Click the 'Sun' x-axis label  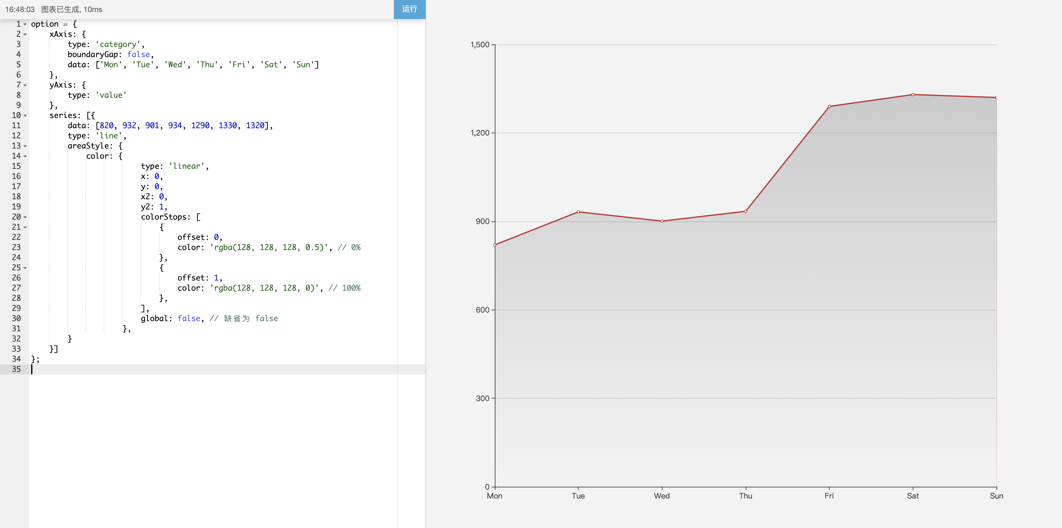pos(996,496)
